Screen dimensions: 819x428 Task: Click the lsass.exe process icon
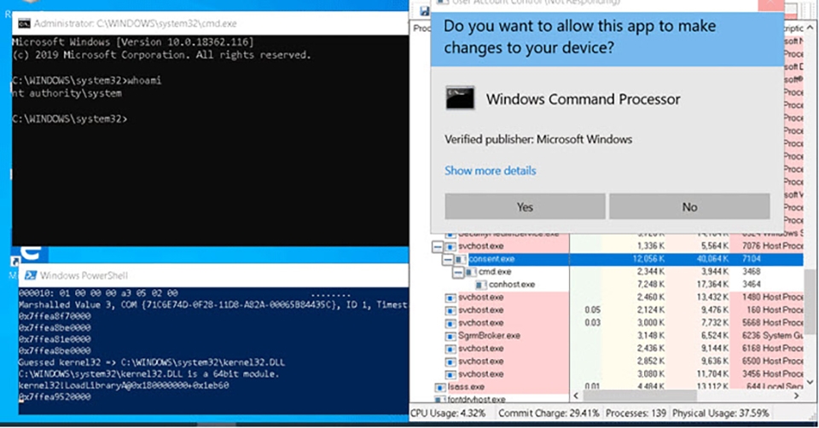click(440, 387)
